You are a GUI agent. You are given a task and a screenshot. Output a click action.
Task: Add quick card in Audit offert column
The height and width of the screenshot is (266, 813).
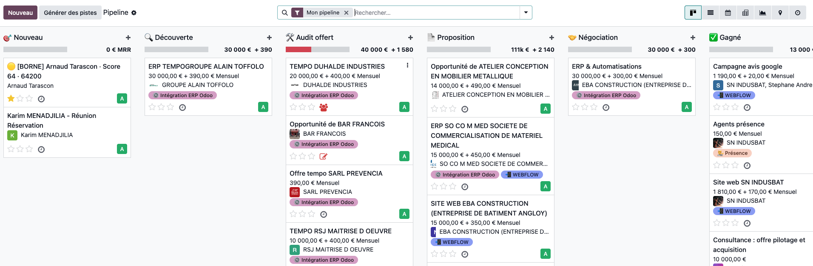[410, 38]
